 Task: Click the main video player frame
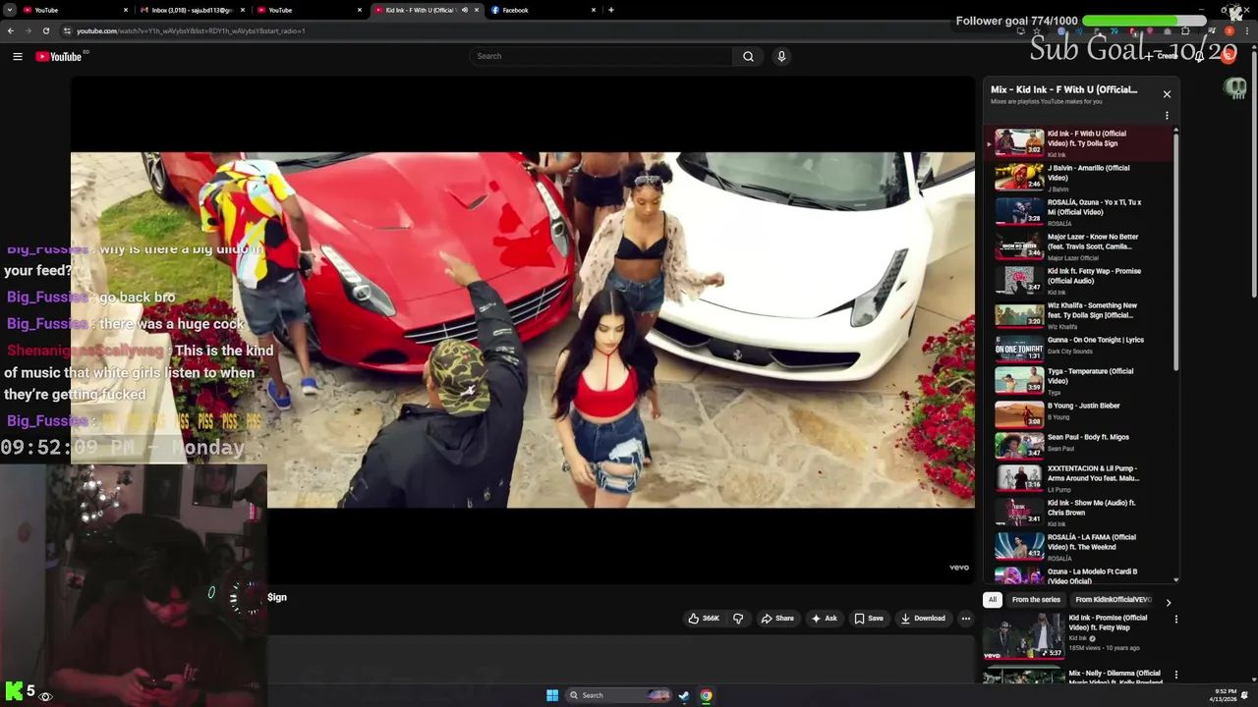click(x=523, y=330)
